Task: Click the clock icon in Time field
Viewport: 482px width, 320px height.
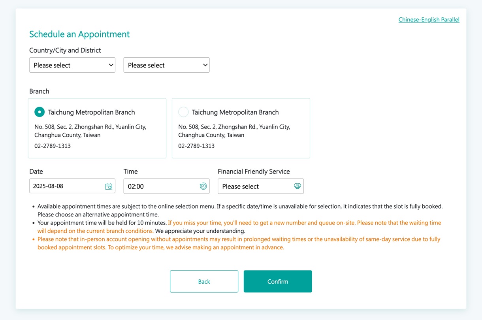Action: [x=203, y=186]
